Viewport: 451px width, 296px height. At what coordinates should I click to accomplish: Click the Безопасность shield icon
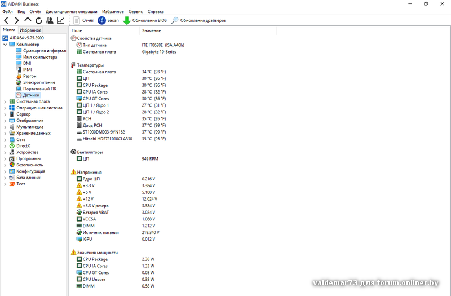pos(12,165)
